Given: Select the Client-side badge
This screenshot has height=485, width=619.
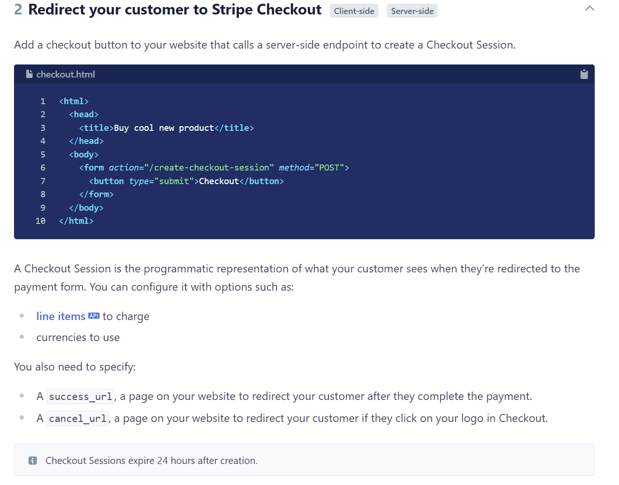Looking at the screenshot, I should 354,11.
